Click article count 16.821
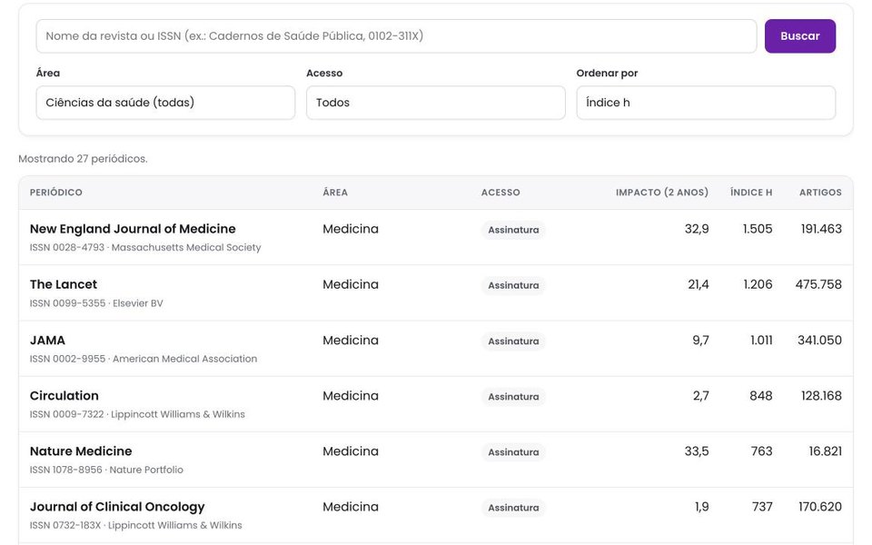Image resolution: width=872 pixels, height=545 pixels. (826, 451)
